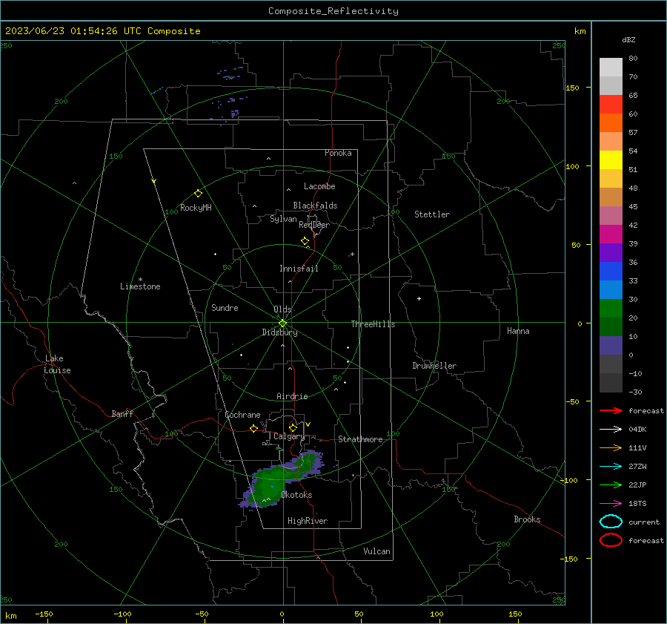Click the white plus marker east of ThreeHills
The image size is (667, 624).
coord(419,298)
